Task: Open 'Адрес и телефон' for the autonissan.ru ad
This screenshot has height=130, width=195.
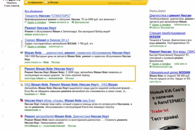Action: pos(37,47)
